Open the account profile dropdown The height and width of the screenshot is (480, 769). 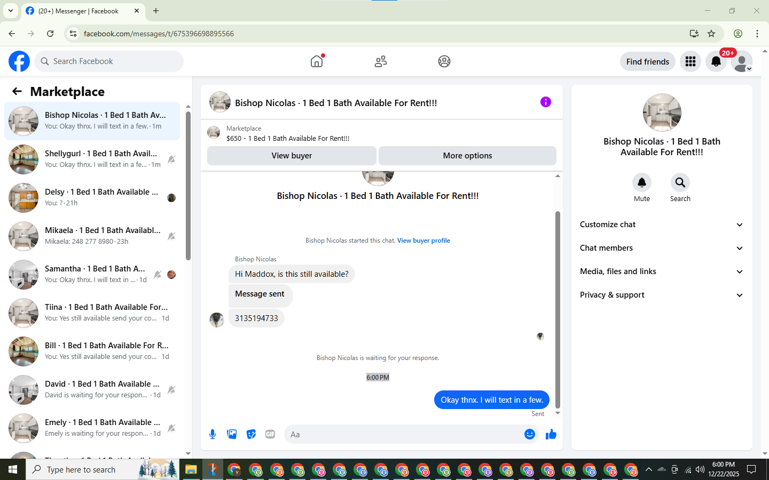[742, 61]
